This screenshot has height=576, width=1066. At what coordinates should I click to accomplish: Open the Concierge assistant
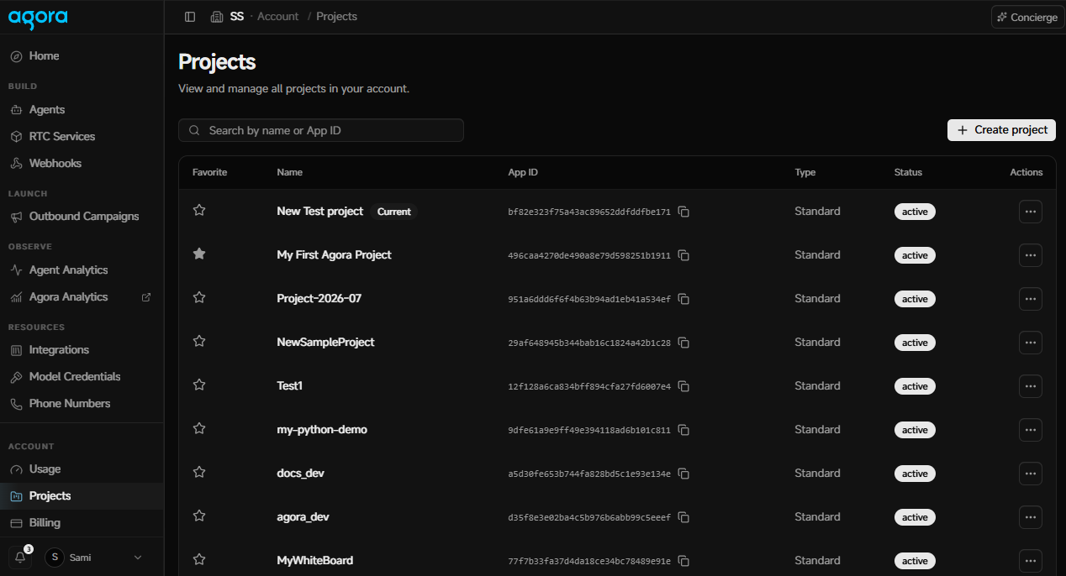pos(1027,17)
